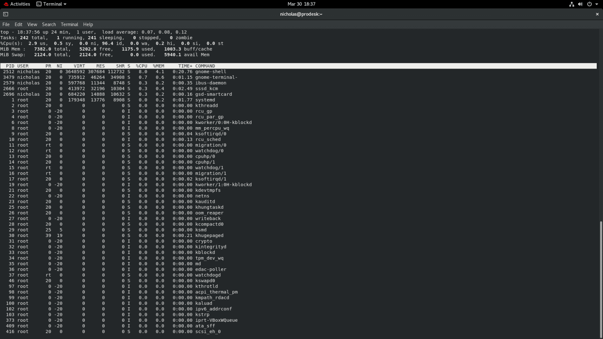Click the vertical scrollbar on the right edge

pyautogui.click(x=601, y=275)
